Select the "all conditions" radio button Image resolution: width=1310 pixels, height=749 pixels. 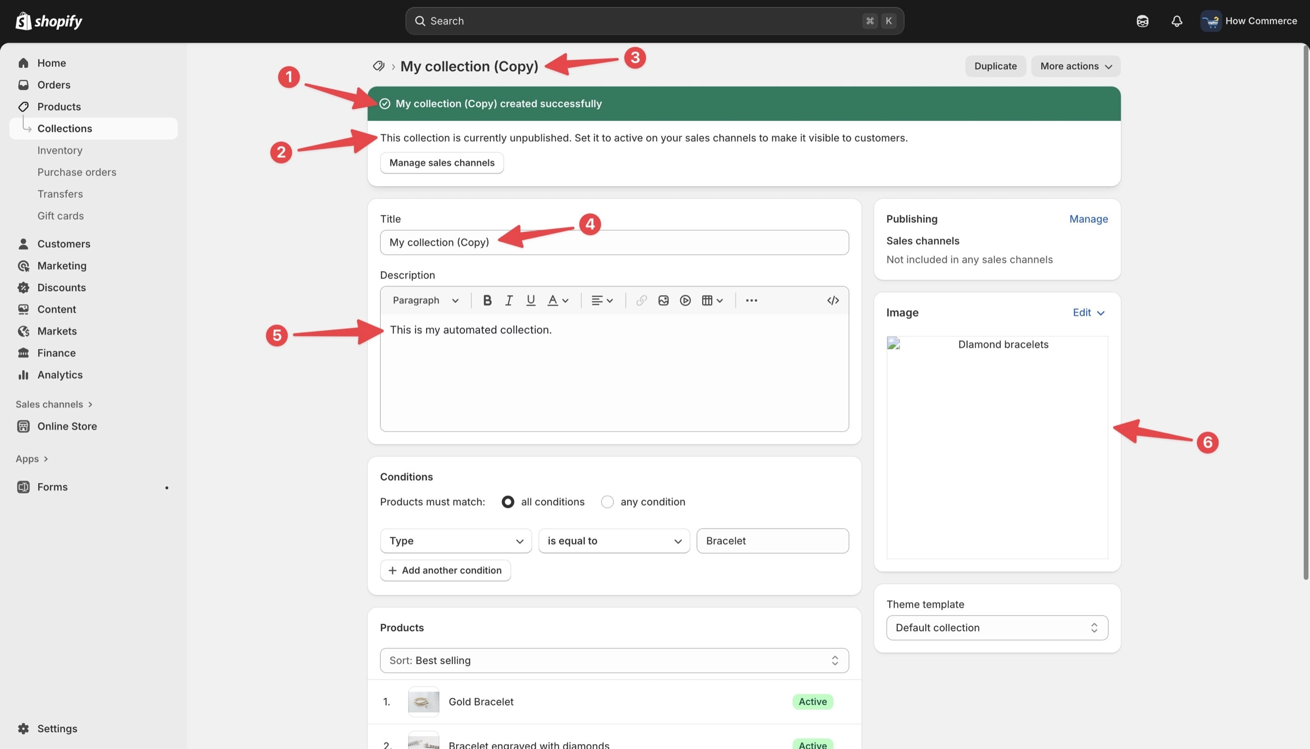tap(508, 502)
